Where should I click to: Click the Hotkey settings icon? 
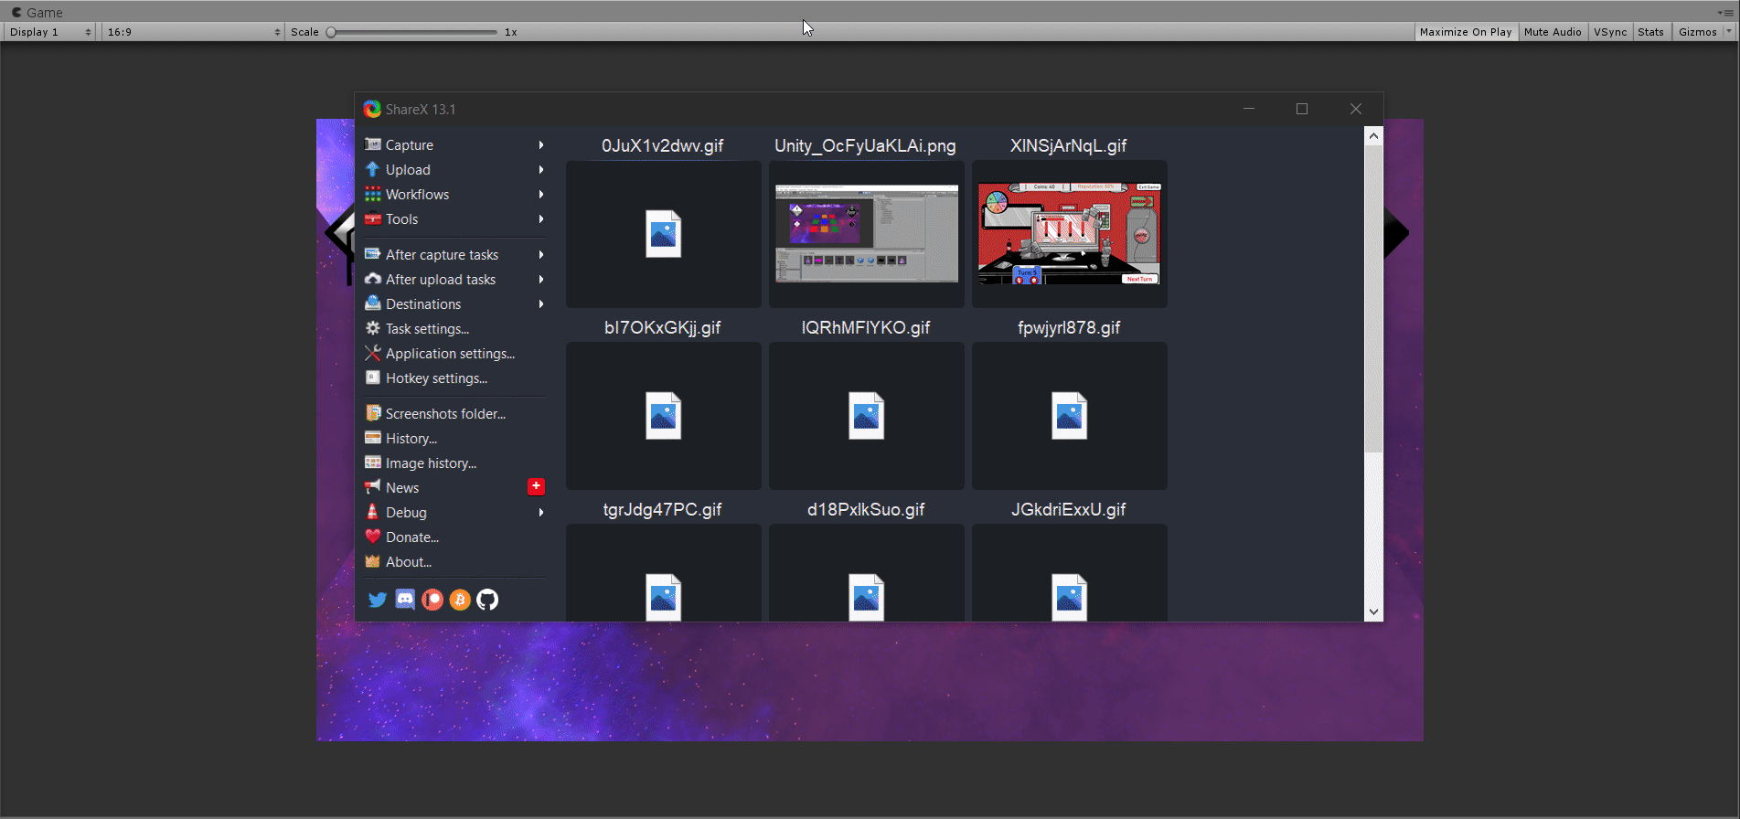click(x=373, y=378)
